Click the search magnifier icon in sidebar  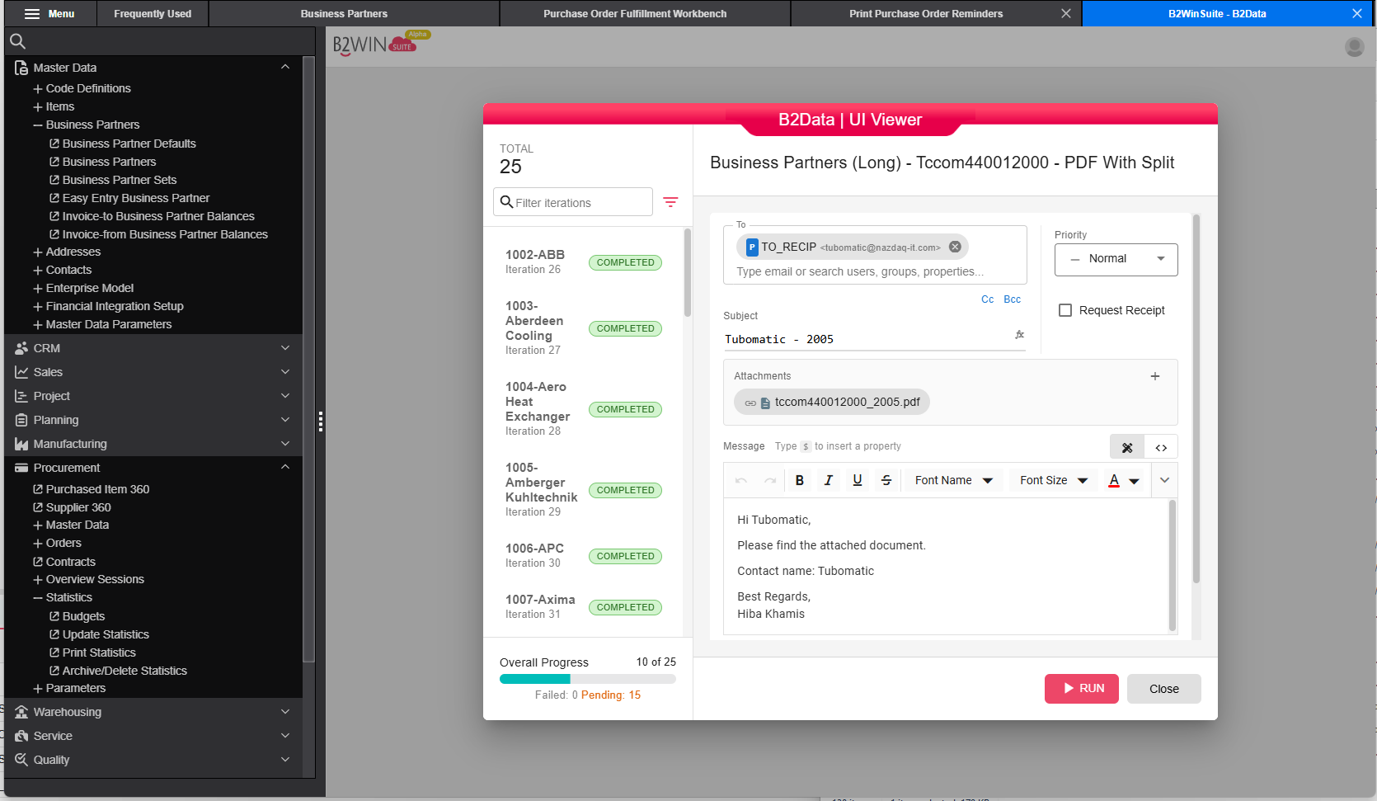coord(17,41)
